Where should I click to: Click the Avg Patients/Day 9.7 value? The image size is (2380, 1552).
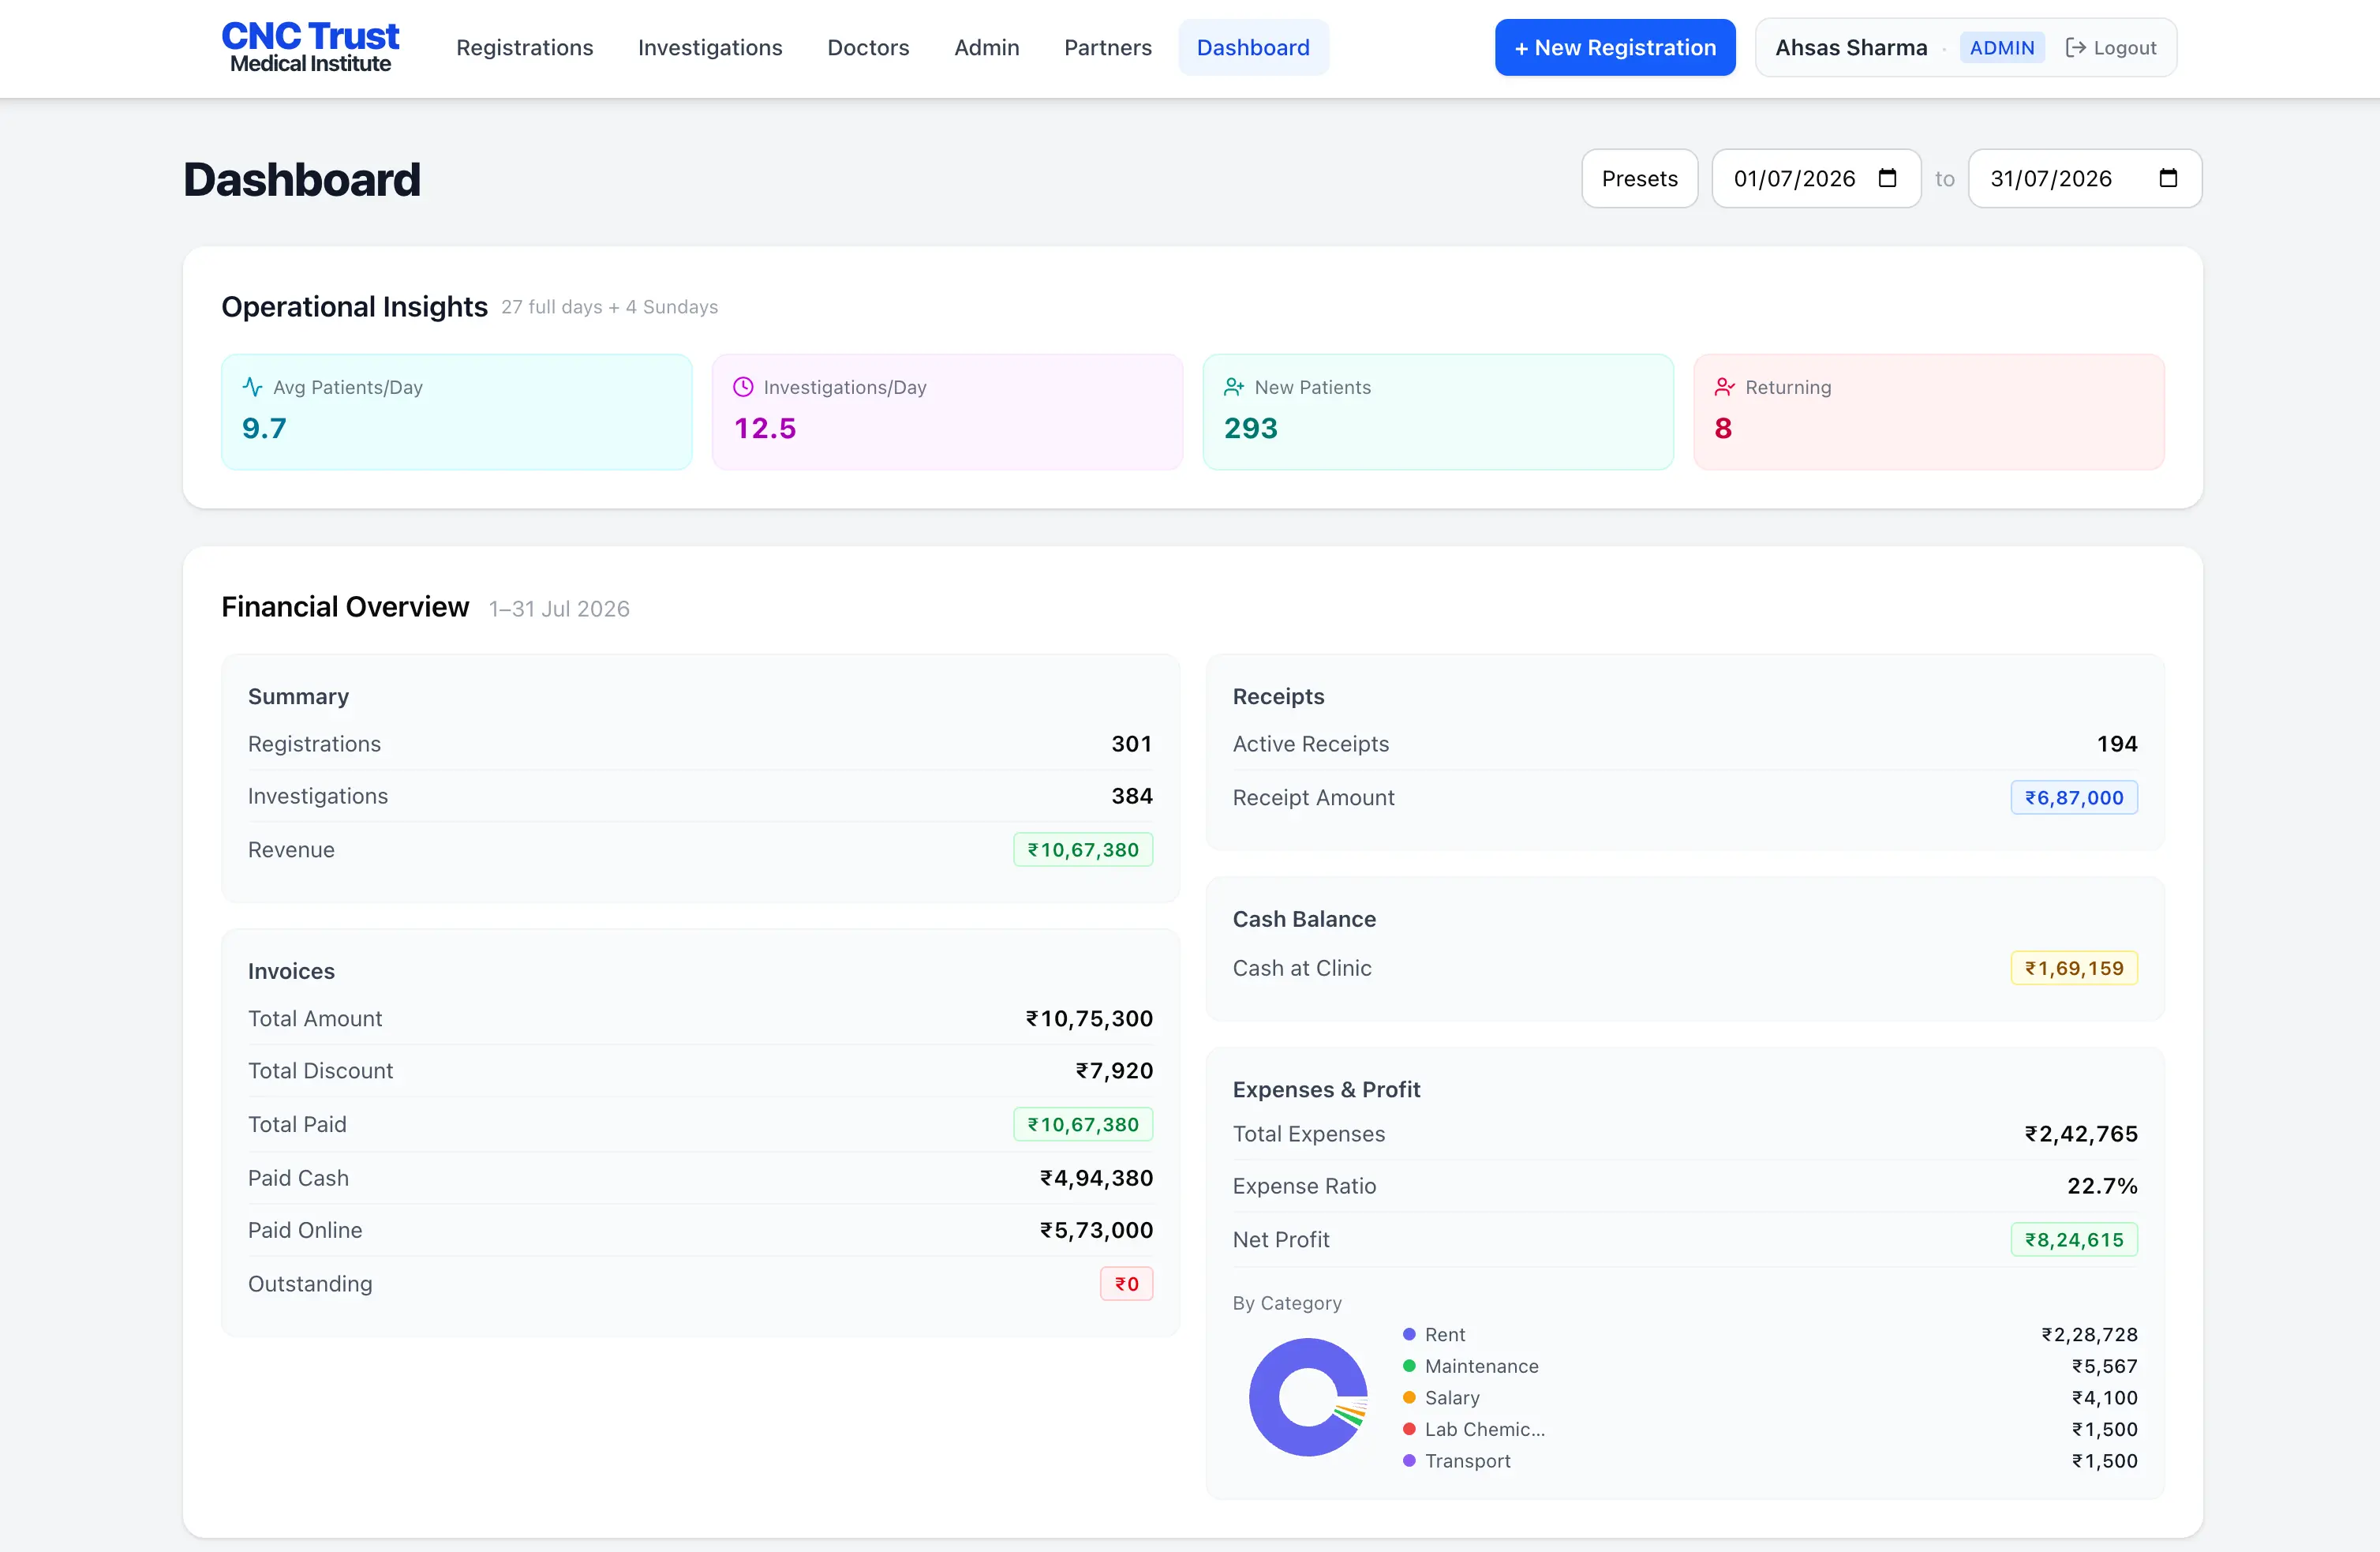(x=264, y=429)
